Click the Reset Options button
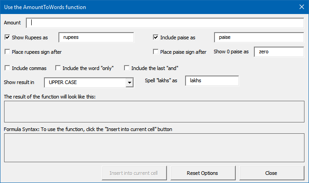309x183 pixels. [x=203, y=173]
